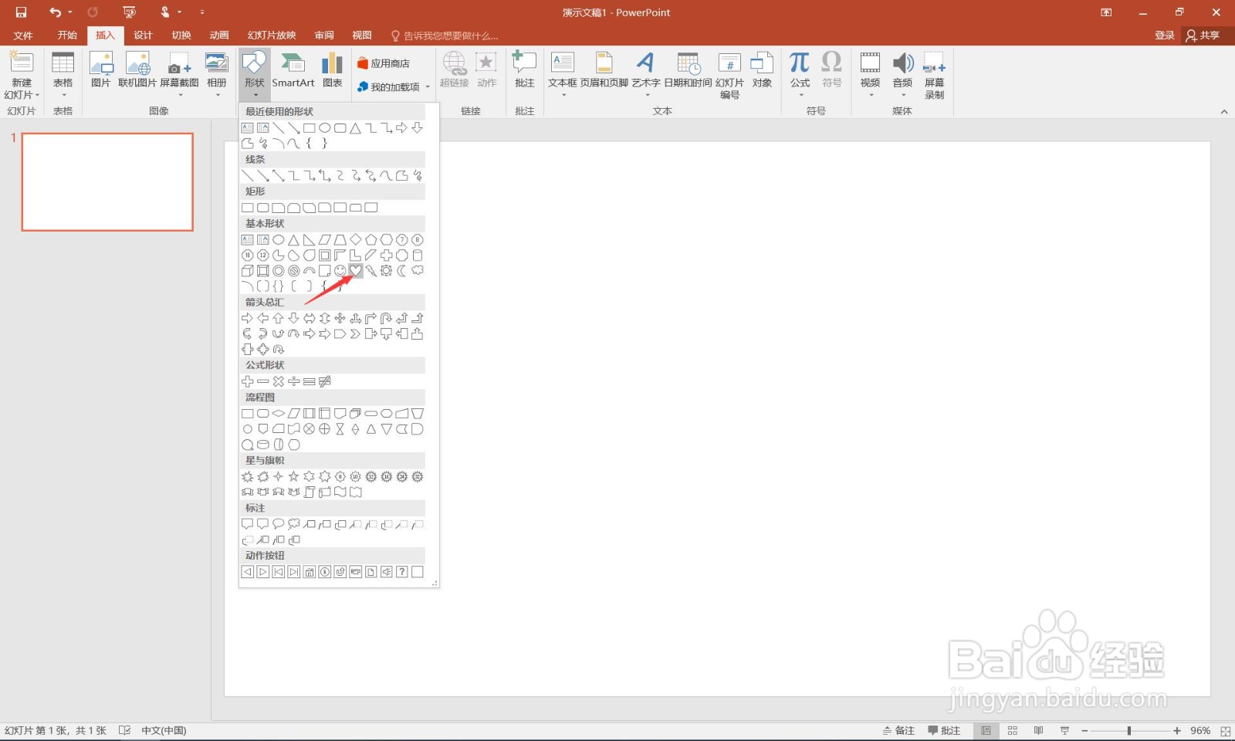Screen dimensions: 1235x741
Task: Choose the Information action button
Action: (325, 572)
